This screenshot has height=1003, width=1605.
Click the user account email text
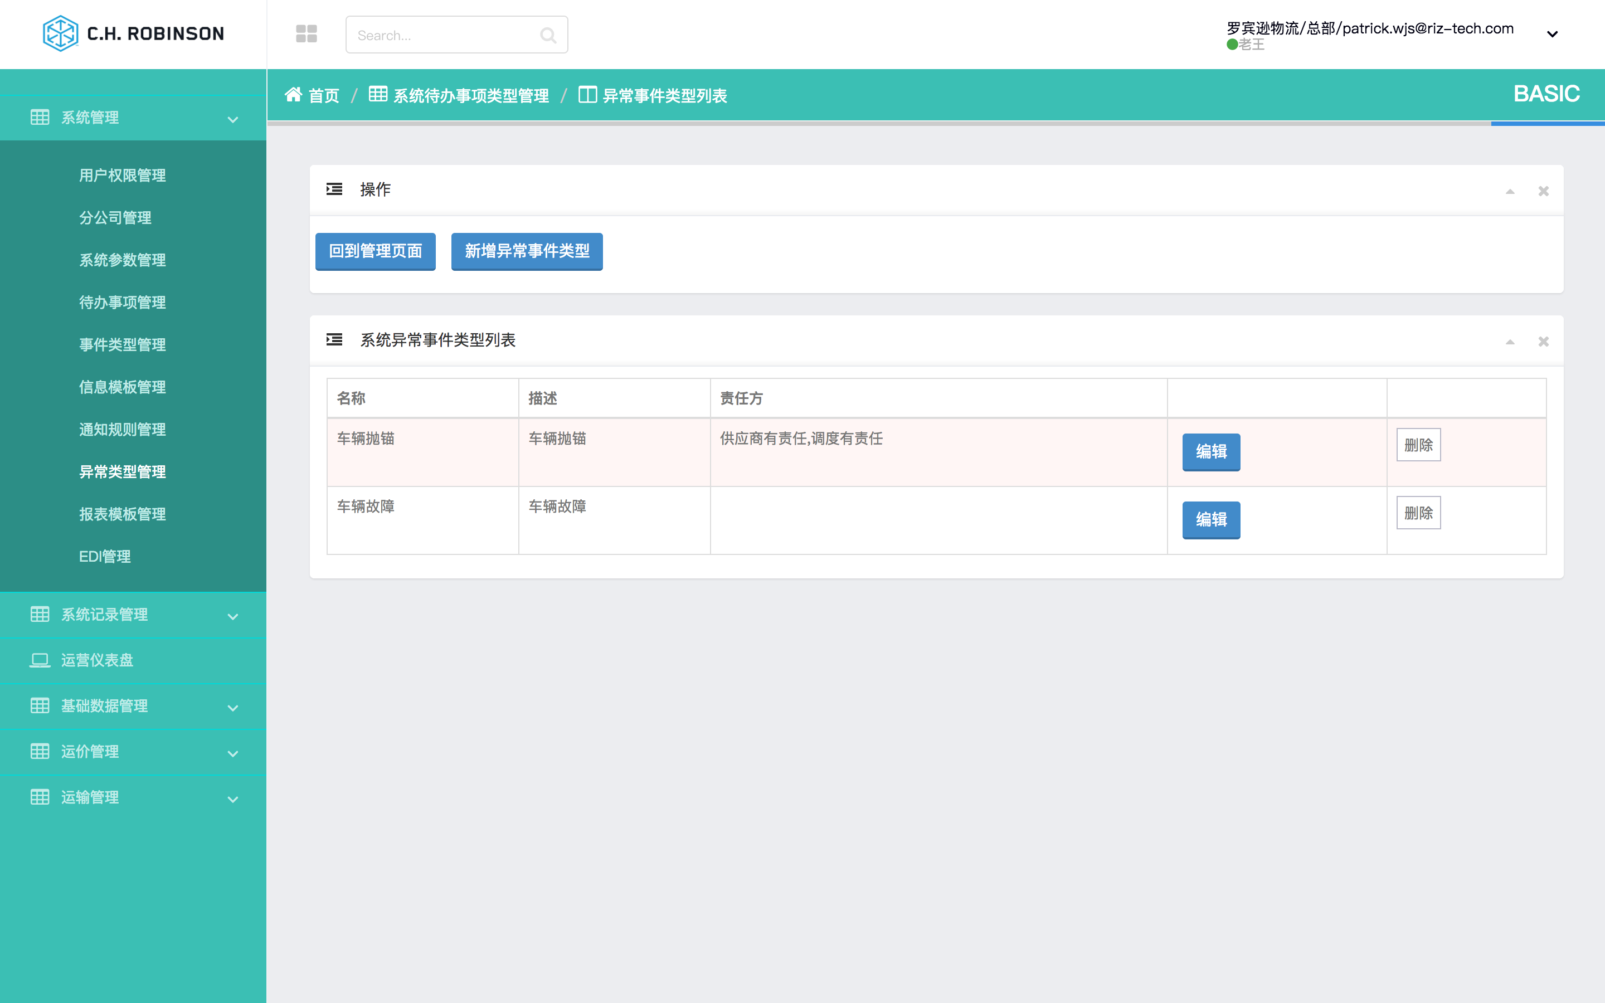tap(1370, 28)
